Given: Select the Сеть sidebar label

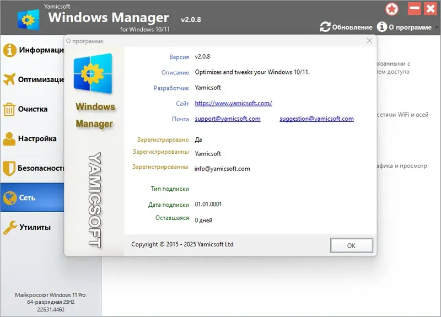Looking at the screenshot, I should tap(27, 198).
